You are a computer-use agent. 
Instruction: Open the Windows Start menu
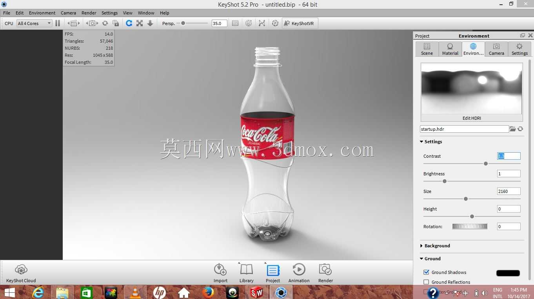9,292
